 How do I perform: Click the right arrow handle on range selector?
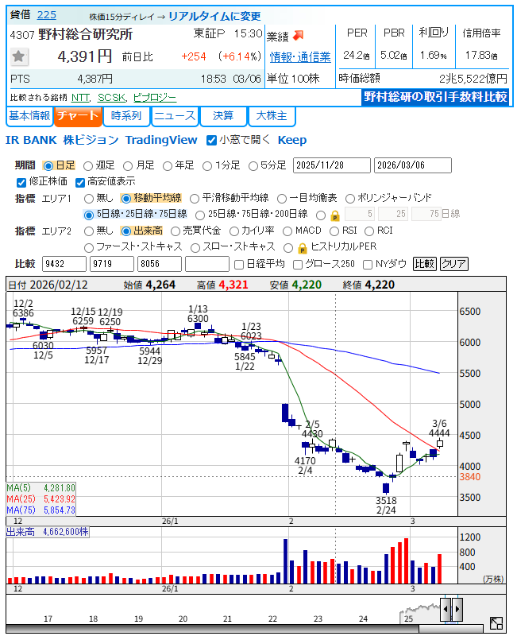(457, 610)
